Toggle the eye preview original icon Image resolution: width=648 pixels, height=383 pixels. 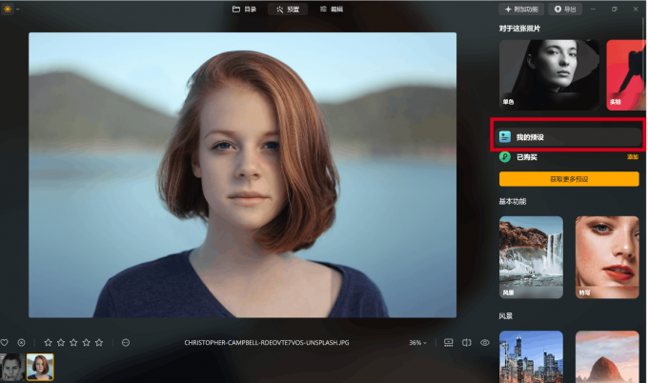[x=485, y=342]
